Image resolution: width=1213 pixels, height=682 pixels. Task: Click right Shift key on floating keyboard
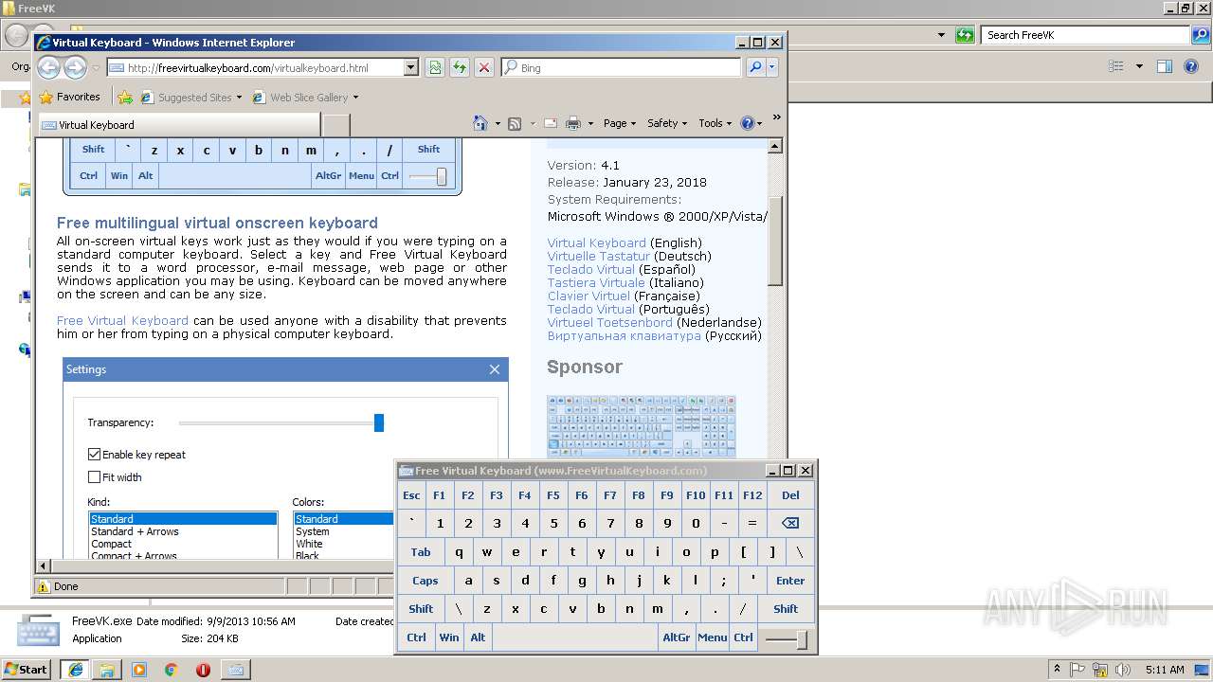786,609
